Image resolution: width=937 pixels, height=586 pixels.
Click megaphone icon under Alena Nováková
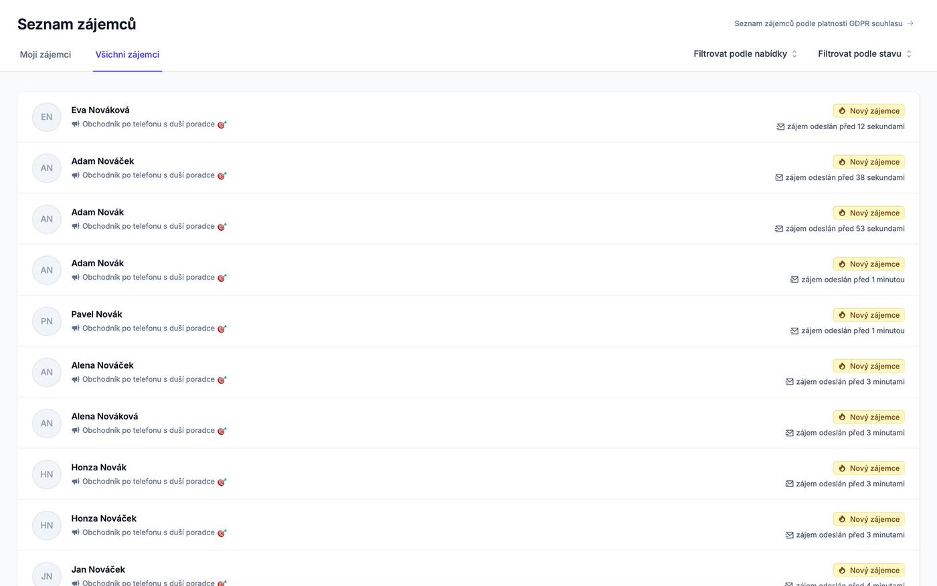[76, 431]
